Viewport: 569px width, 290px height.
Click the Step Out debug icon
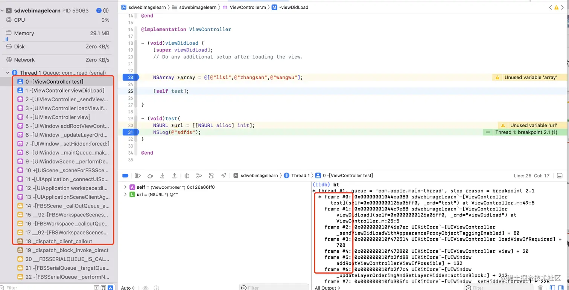click(x=175, y=175)
